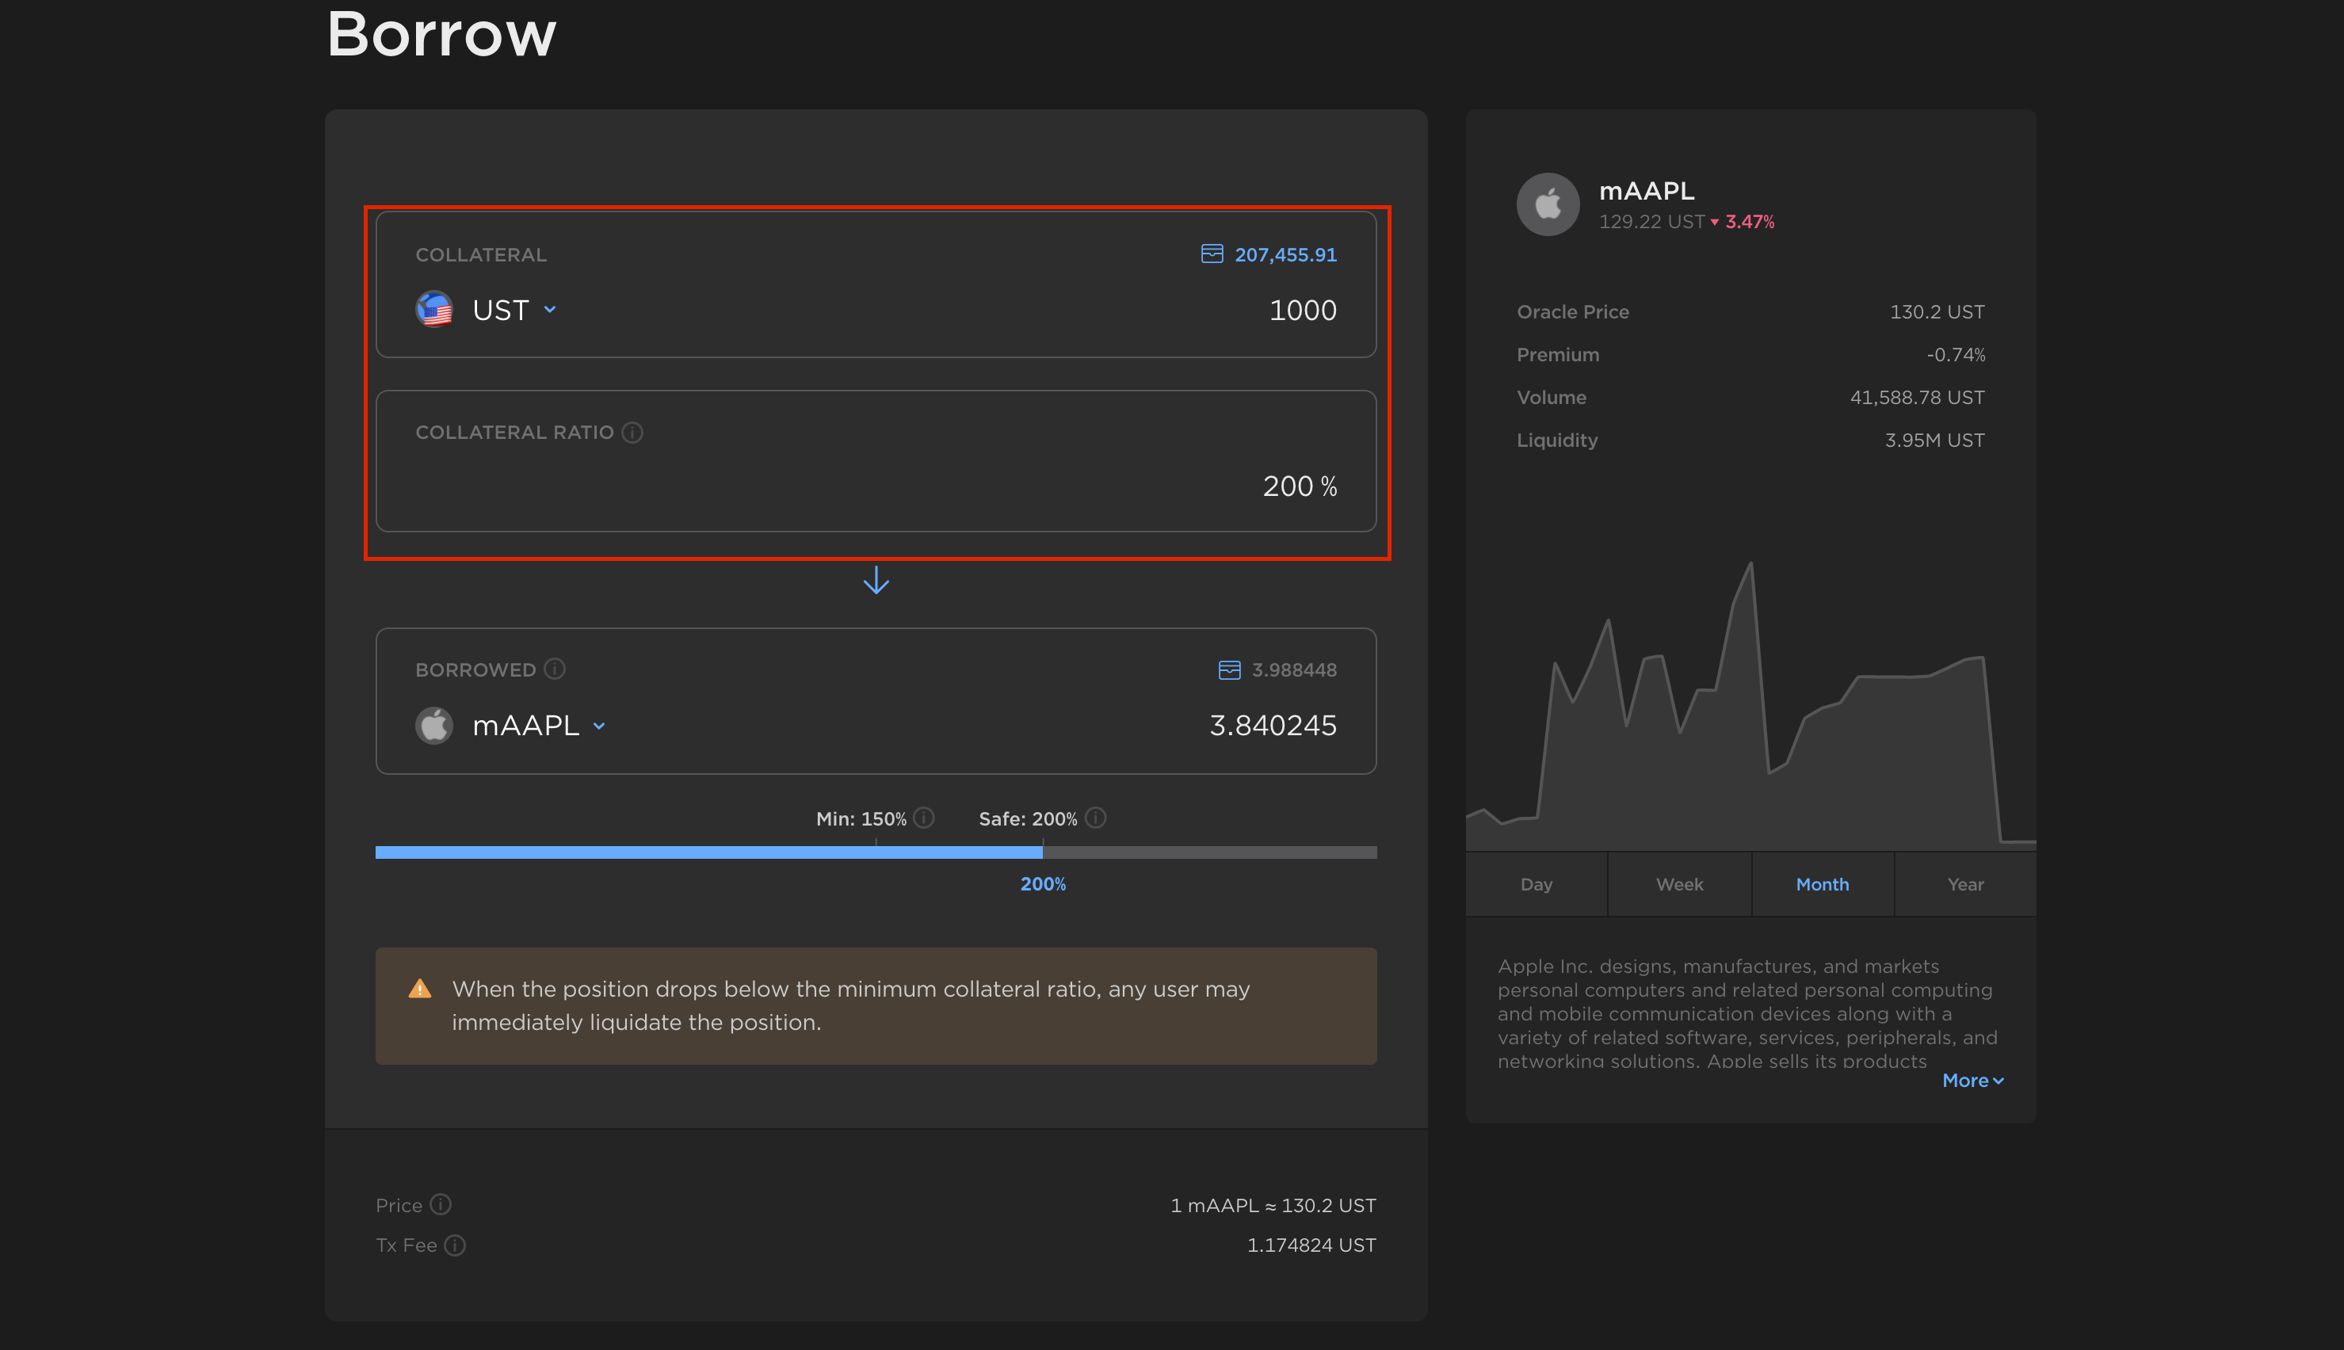This screenshot has width=2344, height=1350.
Task: Open the mAAPL borrowed asset dropdown
Action: coord(599,725)
